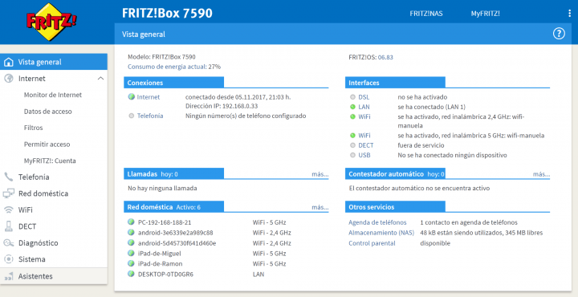Click the USB interface link
Viewport: 578px width, 297px height.
[x=364, y=155]
